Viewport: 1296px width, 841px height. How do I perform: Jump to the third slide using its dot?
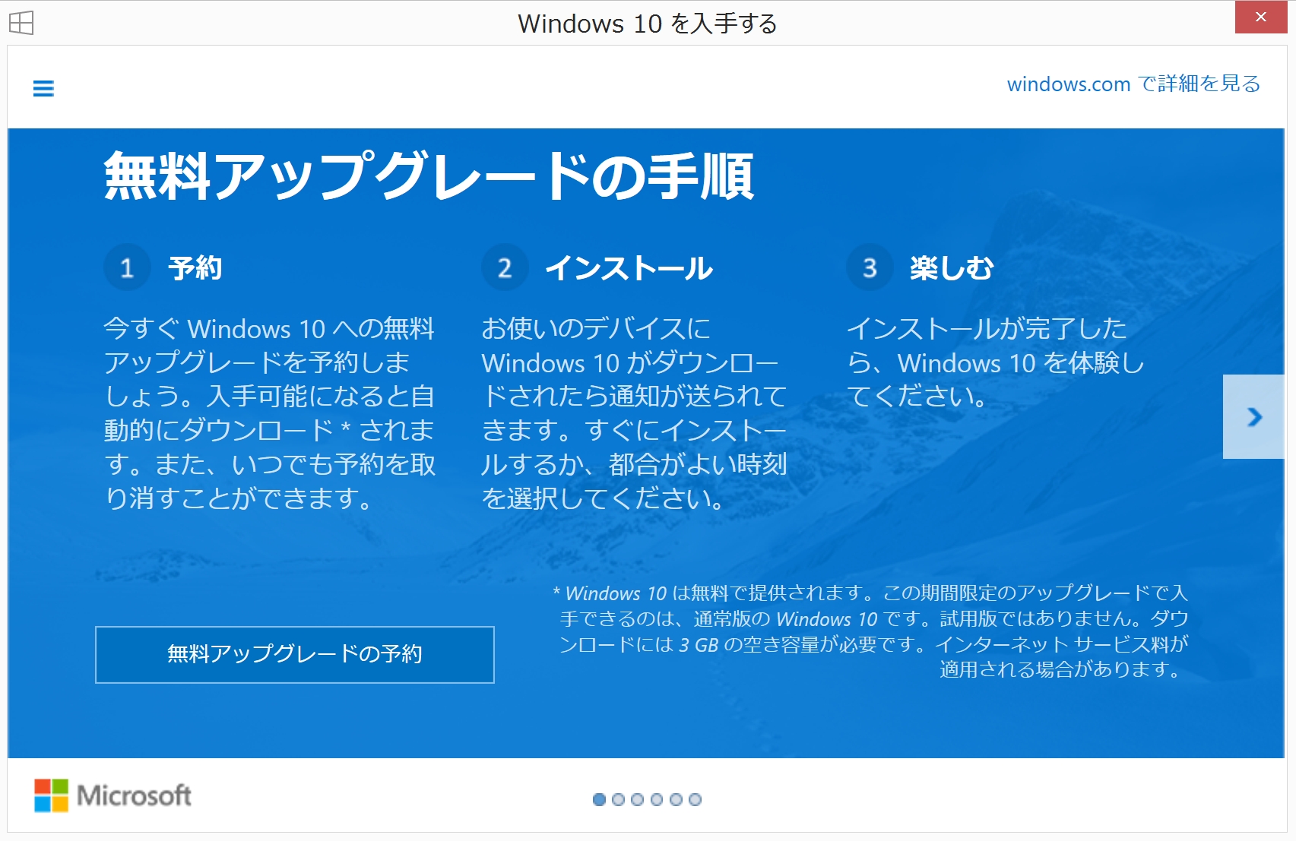tap(638, 798)
